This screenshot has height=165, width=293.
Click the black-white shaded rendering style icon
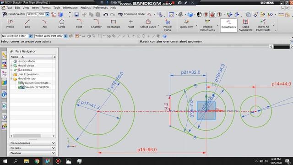point(199,14)
